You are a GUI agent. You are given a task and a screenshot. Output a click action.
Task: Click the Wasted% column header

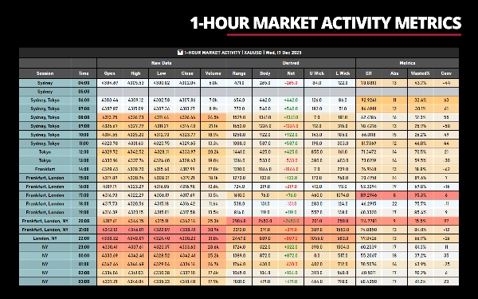tap(421, 73)
